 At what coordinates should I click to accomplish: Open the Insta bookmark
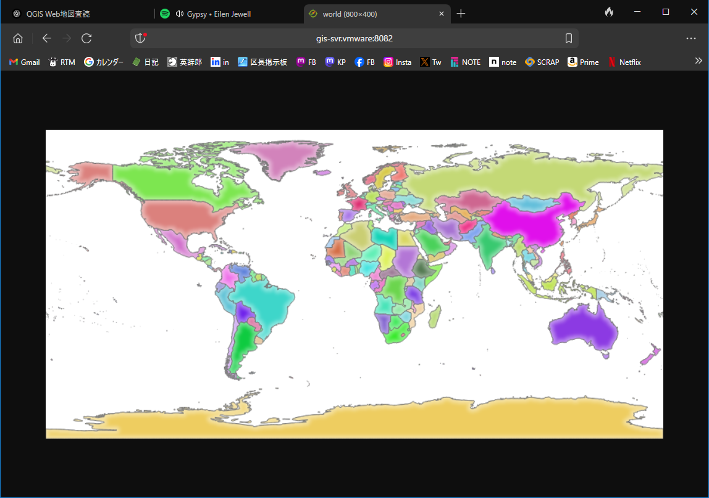(398, 62)
